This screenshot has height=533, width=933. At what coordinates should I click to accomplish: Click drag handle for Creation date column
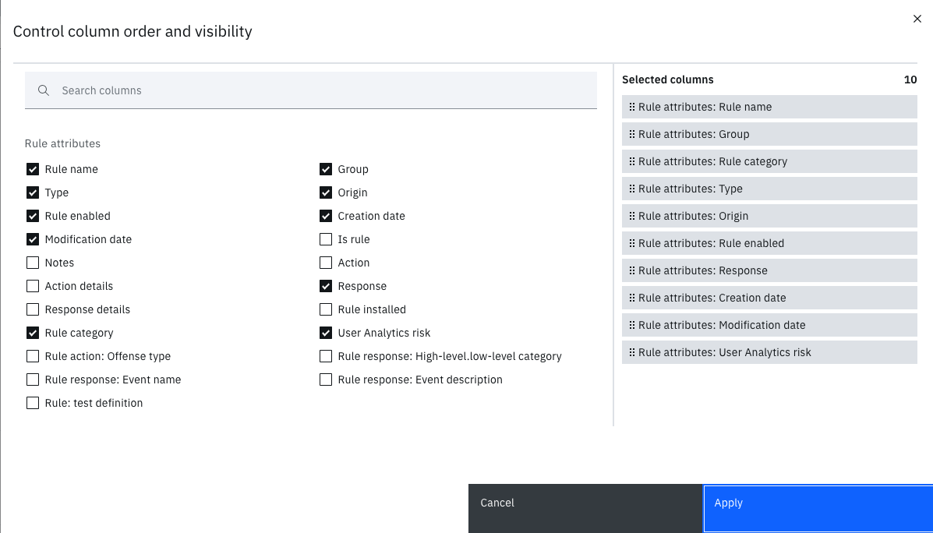[x=632, y=298]
